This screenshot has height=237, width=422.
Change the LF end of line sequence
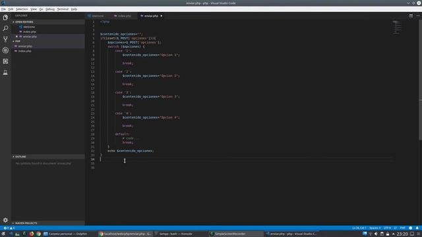pyautogui.click(x=396, y=228)
